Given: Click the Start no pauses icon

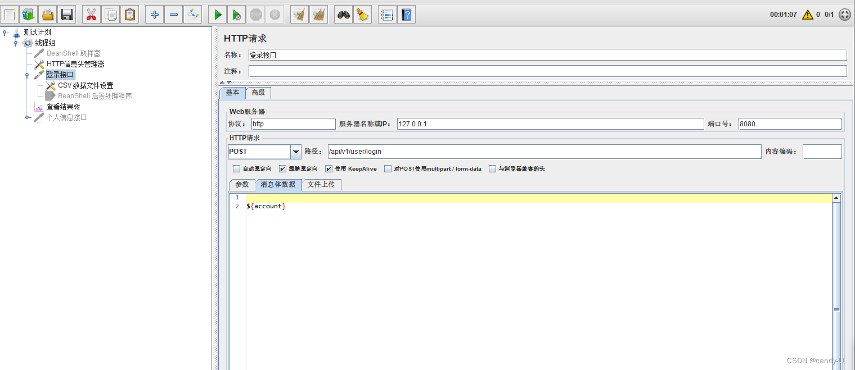Looking at the screenshot, I should (x=236, y=14).
